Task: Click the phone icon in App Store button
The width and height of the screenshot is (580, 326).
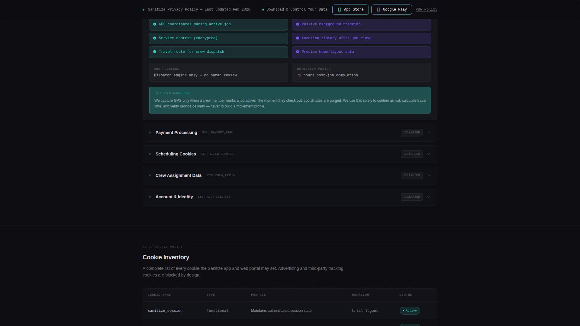Action: tap(340, 10)
